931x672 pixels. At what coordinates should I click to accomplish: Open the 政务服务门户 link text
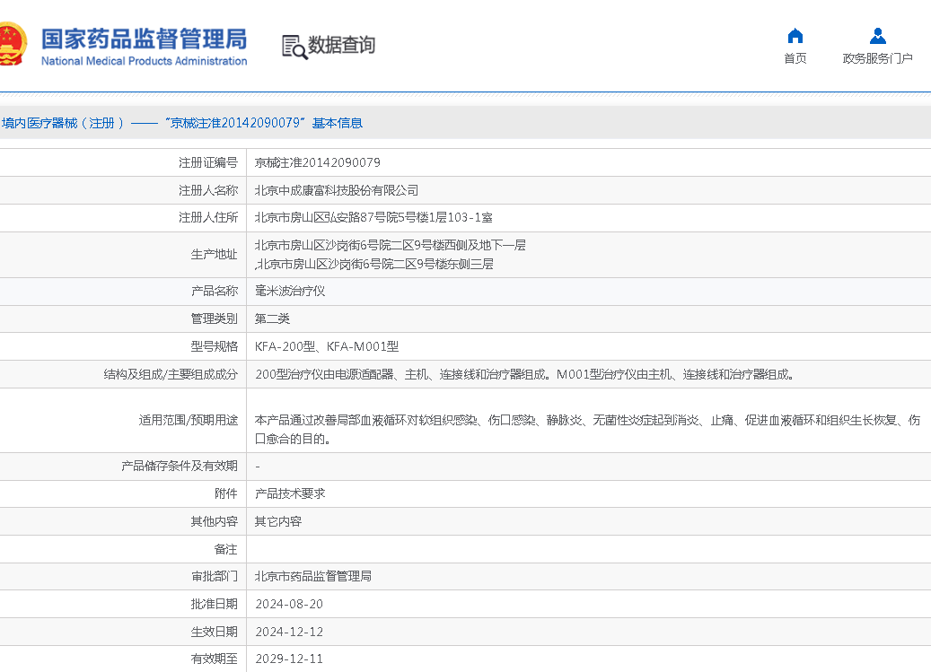(877, 58)
